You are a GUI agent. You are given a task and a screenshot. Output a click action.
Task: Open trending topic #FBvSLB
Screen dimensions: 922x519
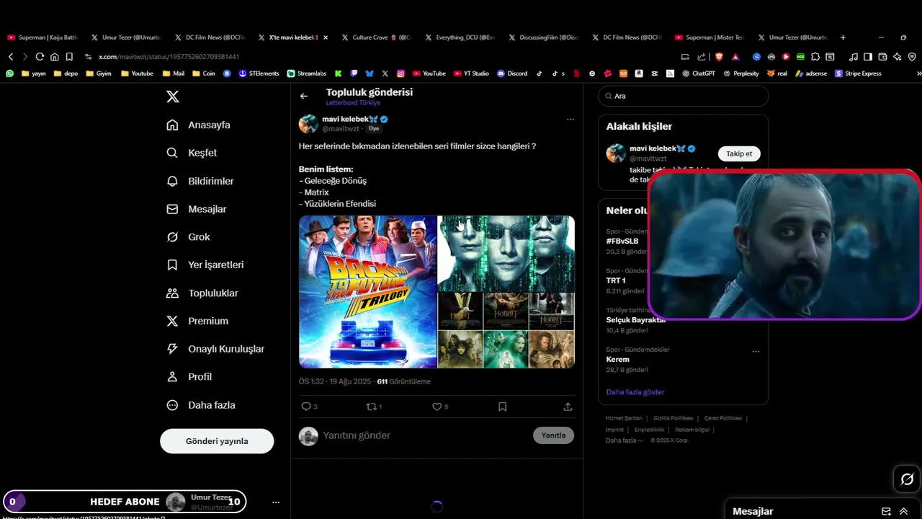(x=622, y=241)
